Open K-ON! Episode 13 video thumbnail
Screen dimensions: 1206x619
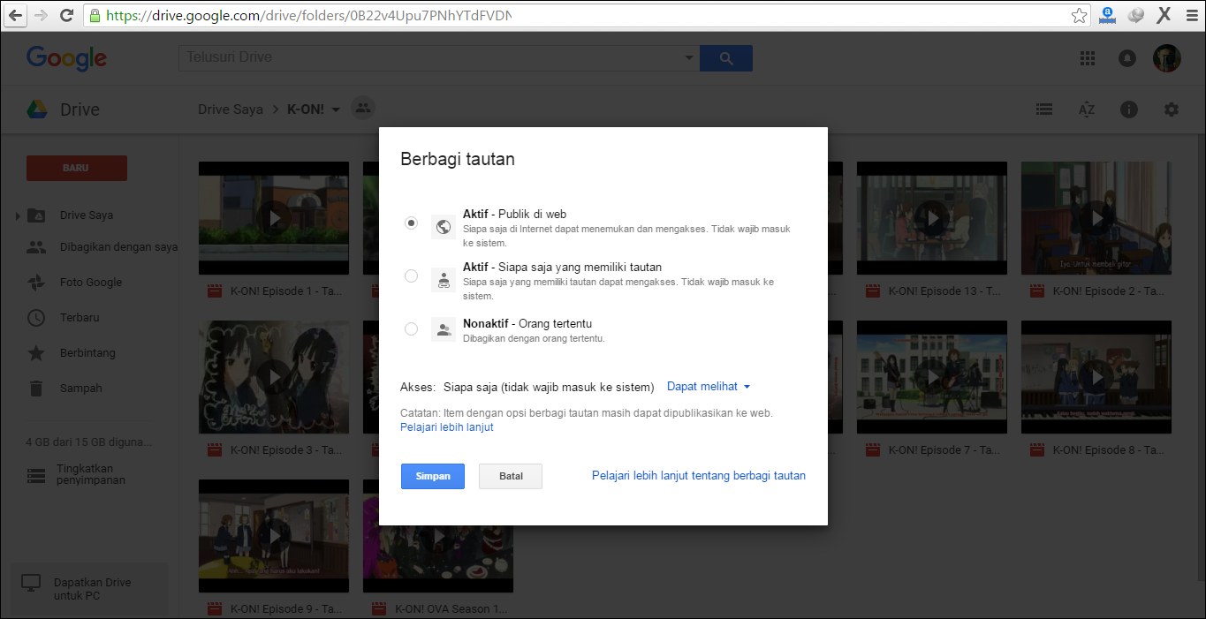pyautogui.click(x=932, y=218)
